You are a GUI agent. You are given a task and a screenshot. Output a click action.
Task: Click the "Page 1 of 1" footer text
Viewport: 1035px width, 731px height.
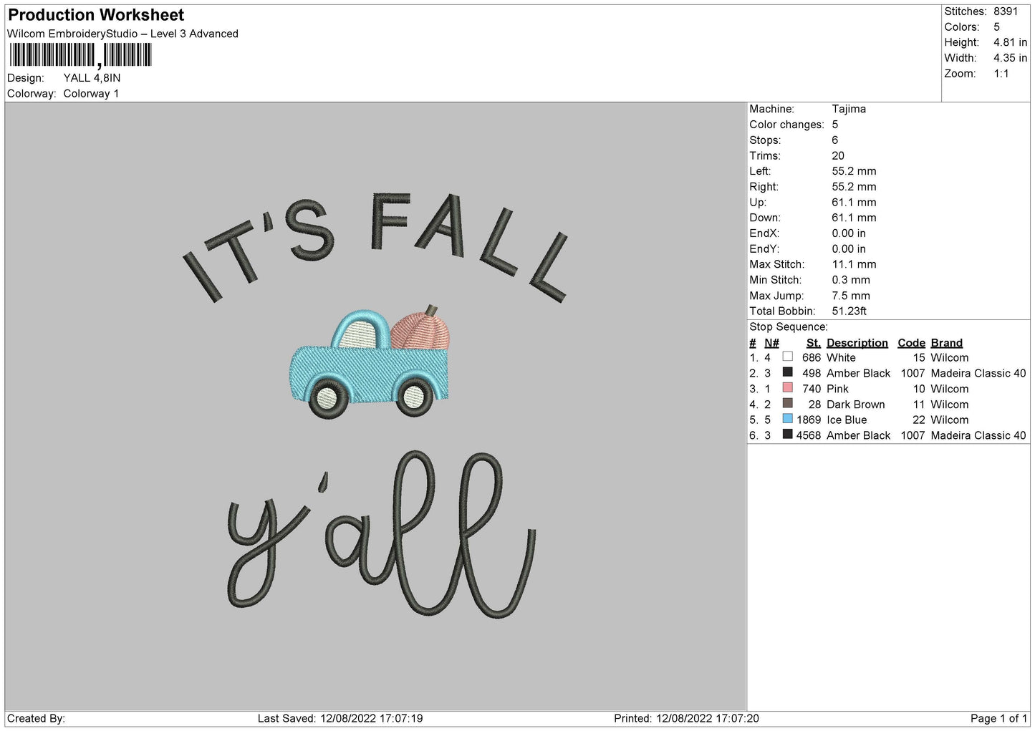(999, 718)
